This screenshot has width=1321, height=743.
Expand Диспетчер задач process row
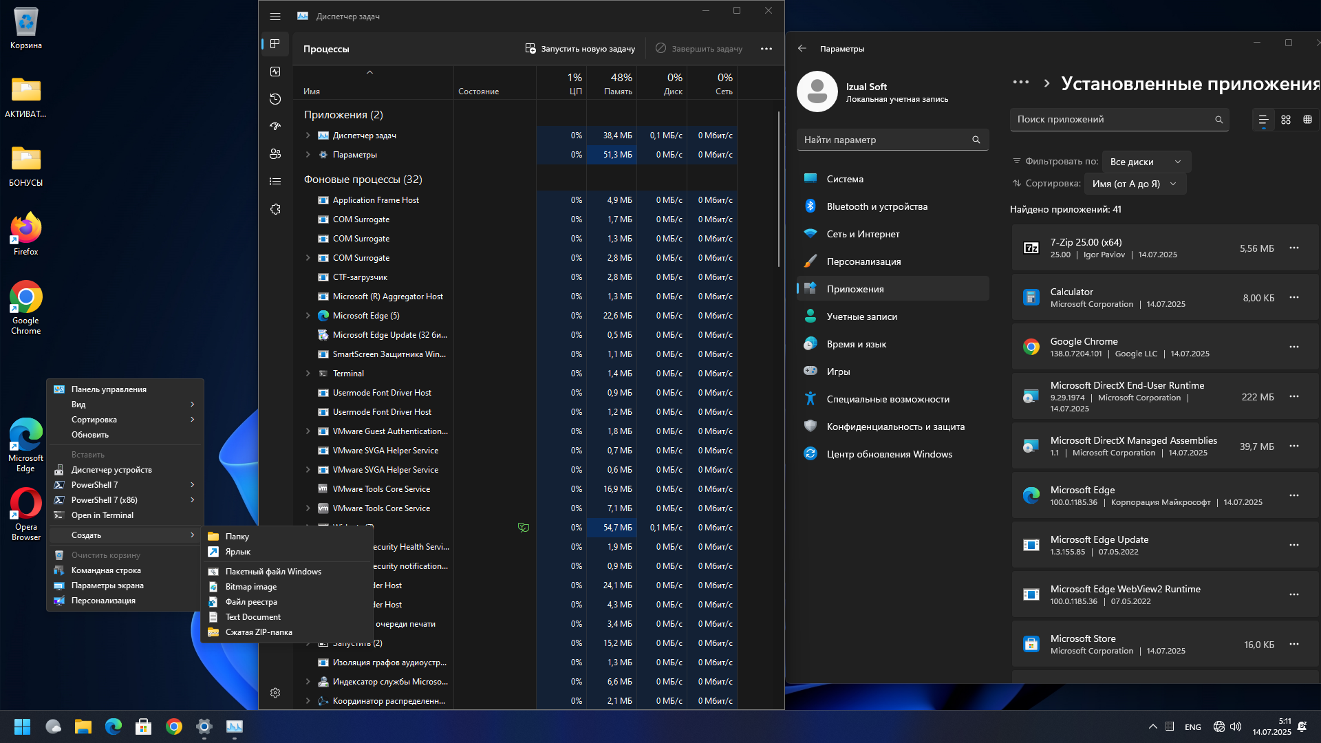[x=308, y=136]
